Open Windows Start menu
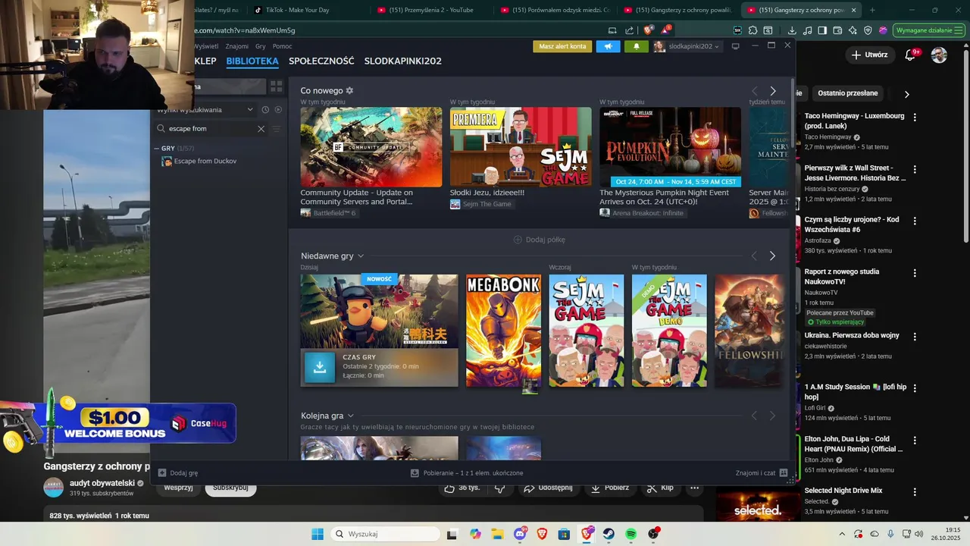The height and width of the screenshot is (546, 970). (318, 534)
